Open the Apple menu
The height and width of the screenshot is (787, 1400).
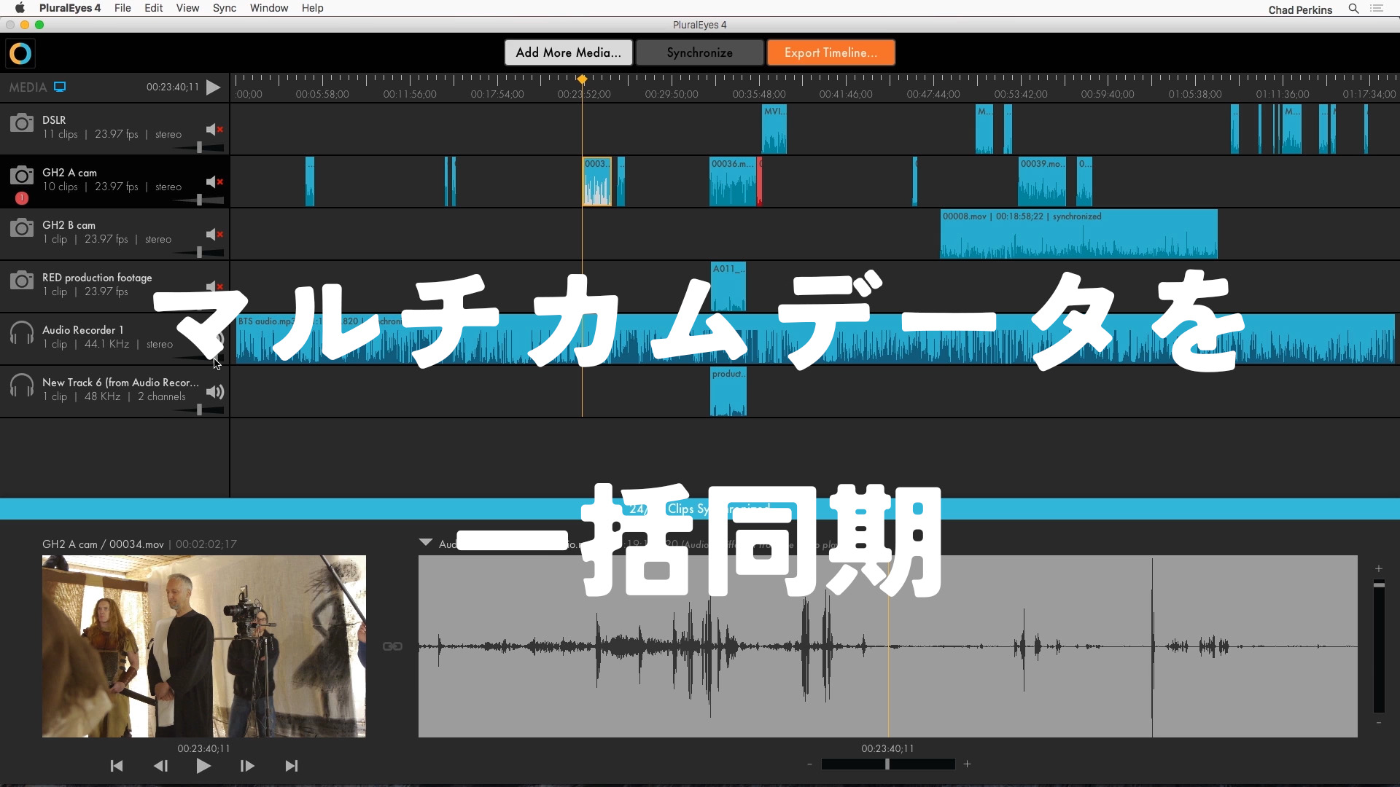coord(20,8)
